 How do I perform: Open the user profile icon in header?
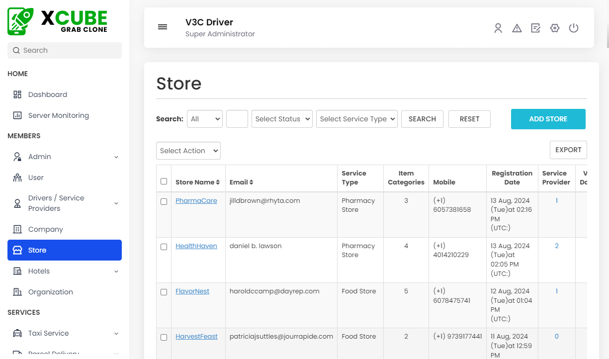(498, 28)
